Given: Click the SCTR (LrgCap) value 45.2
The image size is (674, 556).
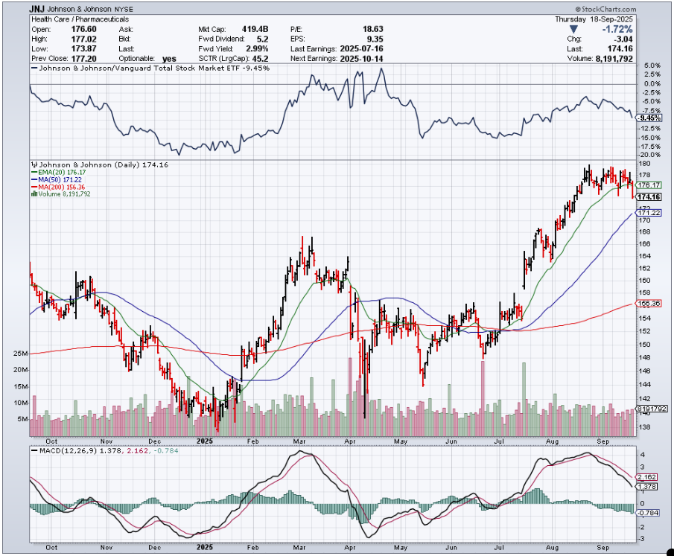Looking at the screenshot, I should pyautogui.click(x=261, y=59).
